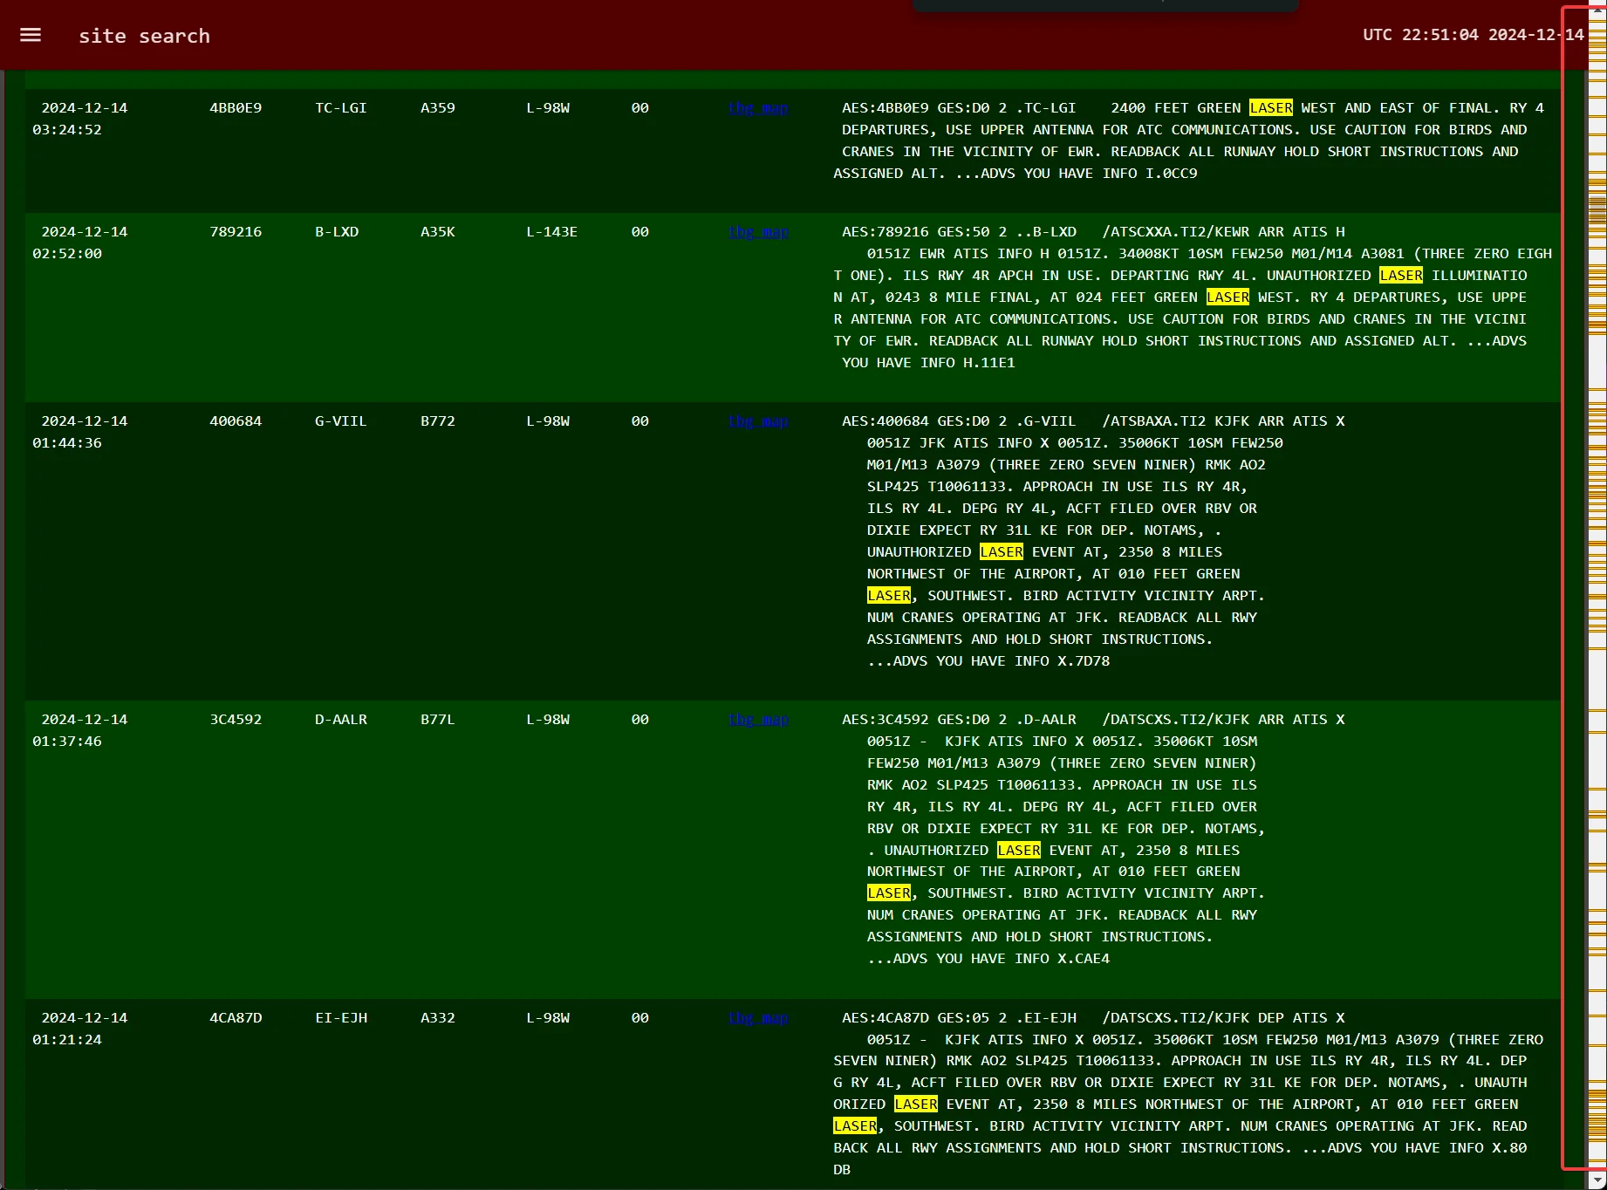The width and height of the screenshot is (1607, 1190).
Task: Click satellite L-143E in B-LXD row
Action: tap(551, 232)
